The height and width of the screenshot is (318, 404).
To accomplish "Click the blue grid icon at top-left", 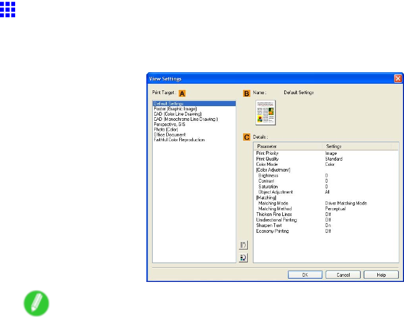I will tap(8, 9).
